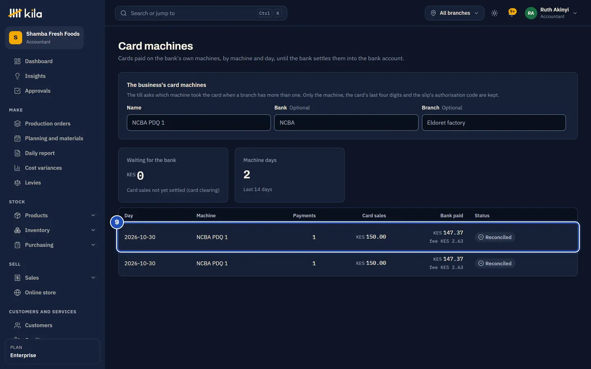Click the Day column header
This screenshot has width=591, height=369.
(129, 216)
